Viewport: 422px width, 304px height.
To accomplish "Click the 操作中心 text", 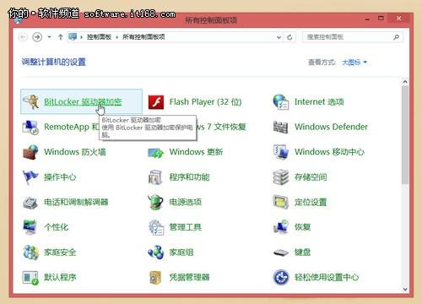I will click(60, 177).
